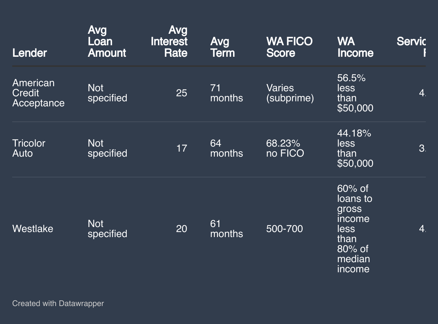The image size is (438, 324).
Task: Click the Lender column header
Action: click(x=29, y=53)
